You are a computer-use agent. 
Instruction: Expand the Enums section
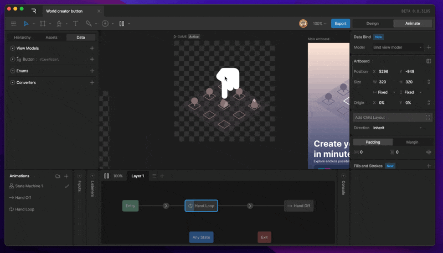pos(12,71)
